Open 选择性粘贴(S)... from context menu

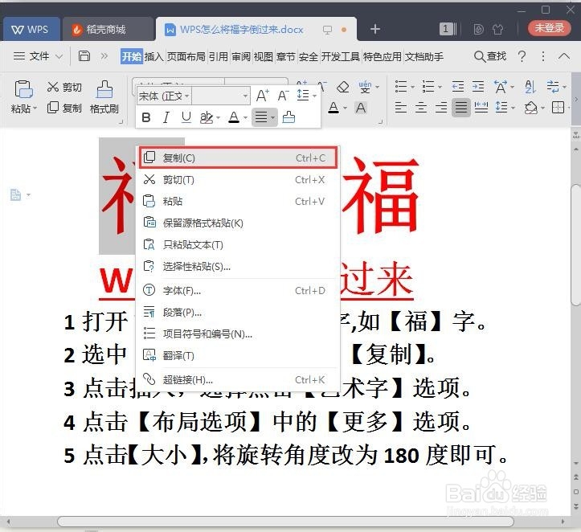(x=238, y=266)
